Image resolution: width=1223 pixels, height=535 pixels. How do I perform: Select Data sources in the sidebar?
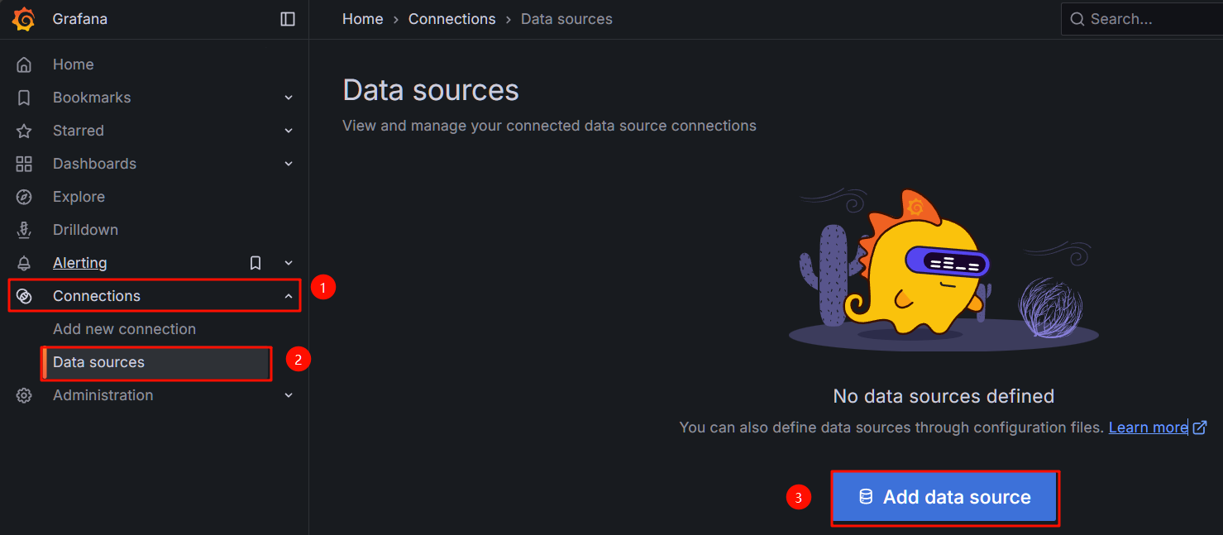click(x=98, y=362)
